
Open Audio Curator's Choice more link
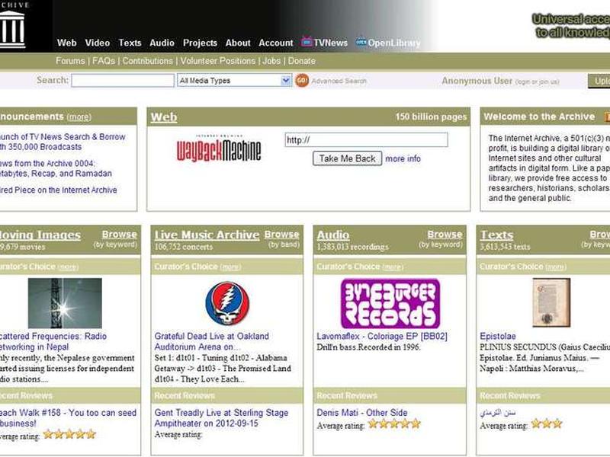coord(393,267)
